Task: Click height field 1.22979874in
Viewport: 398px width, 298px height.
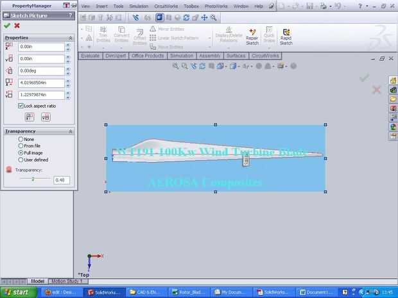Action: [x=41, y=95]
